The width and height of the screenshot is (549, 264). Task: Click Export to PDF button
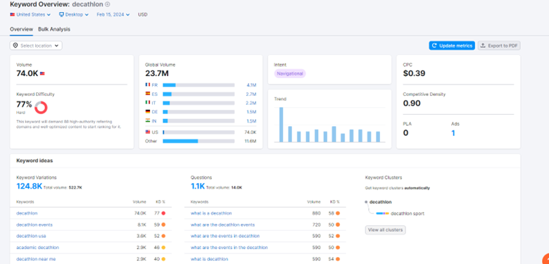click(499, 46)
